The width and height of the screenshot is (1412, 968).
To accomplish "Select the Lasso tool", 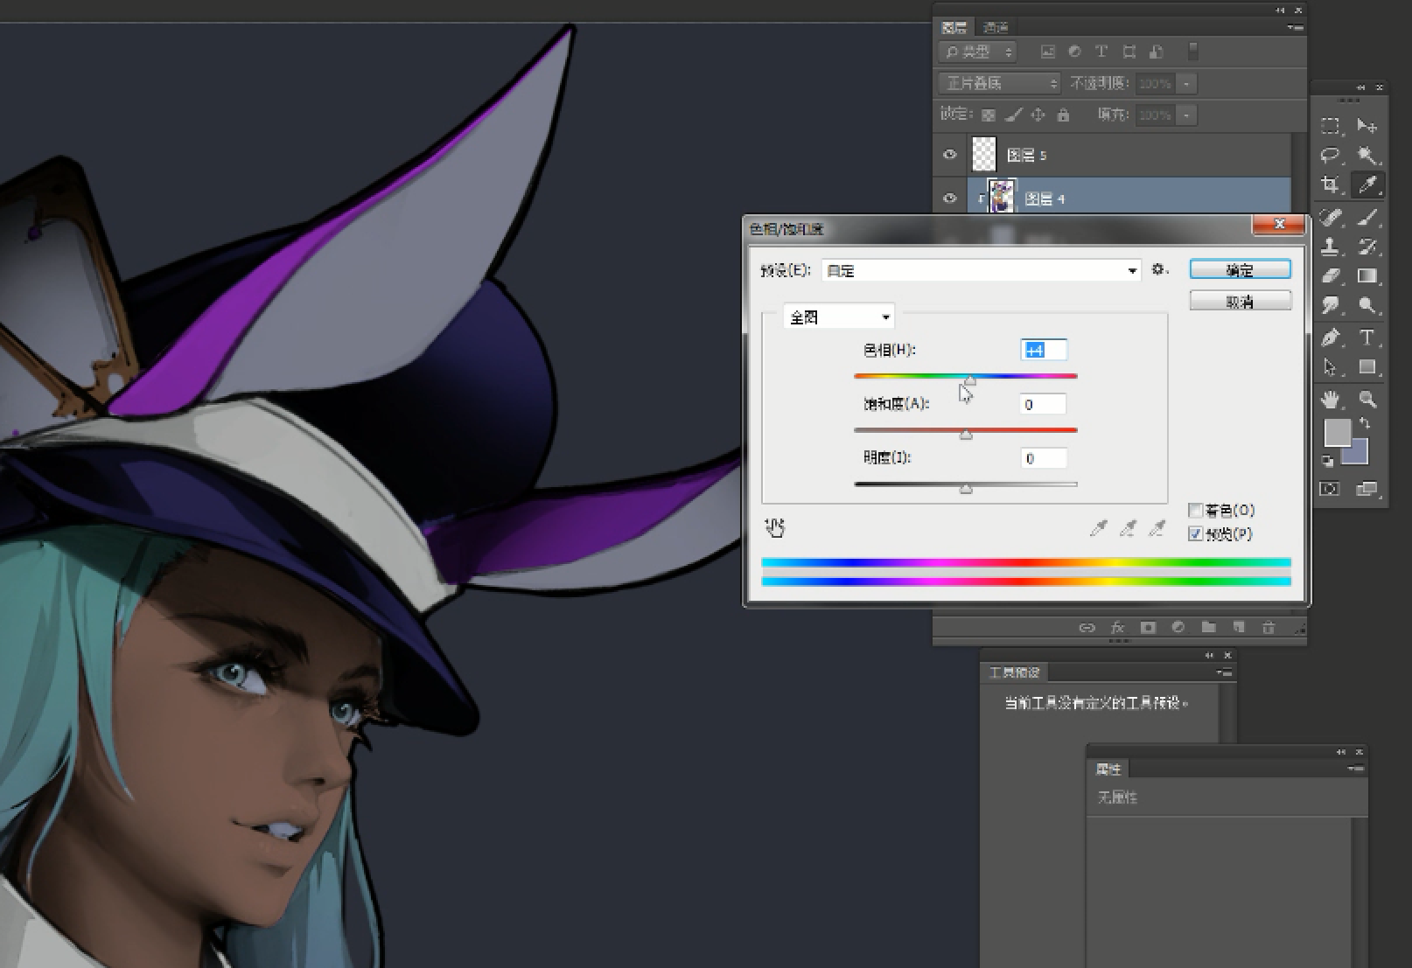I will tap(1331, 155).
